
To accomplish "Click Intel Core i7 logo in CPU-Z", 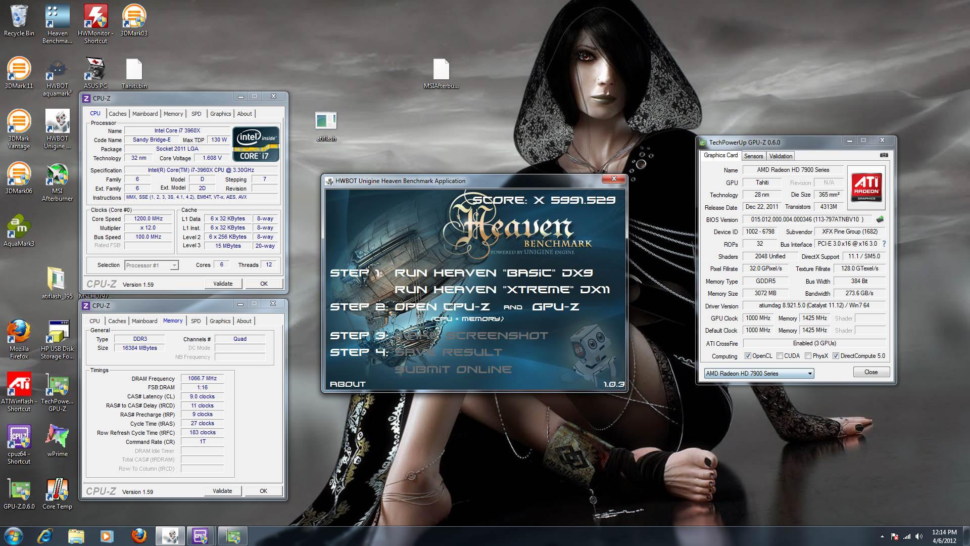I will [x=256, y=144].
